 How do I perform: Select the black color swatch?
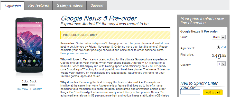[25, 85]
